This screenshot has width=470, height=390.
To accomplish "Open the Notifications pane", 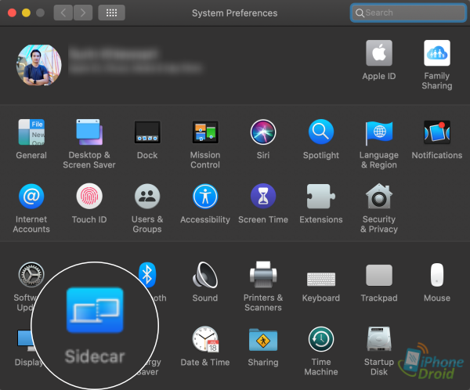I will pos(436,132).
